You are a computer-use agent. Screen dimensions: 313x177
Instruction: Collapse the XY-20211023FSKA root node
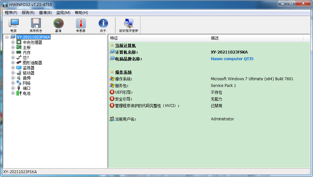7,37
